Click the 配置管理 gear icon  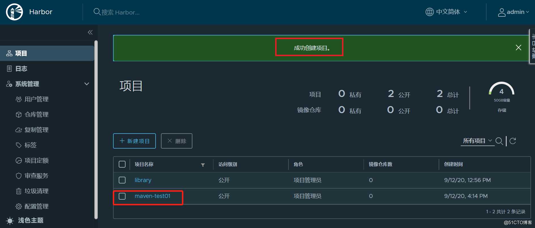19,206
